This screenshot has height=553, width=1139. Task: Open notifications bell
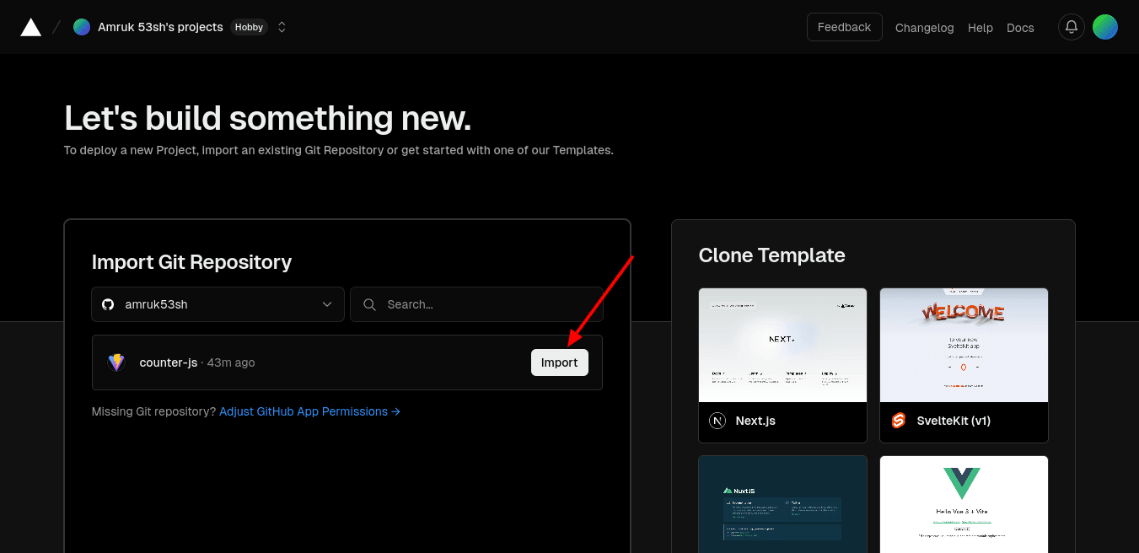pyautogui.click(x=1072, y=27)
